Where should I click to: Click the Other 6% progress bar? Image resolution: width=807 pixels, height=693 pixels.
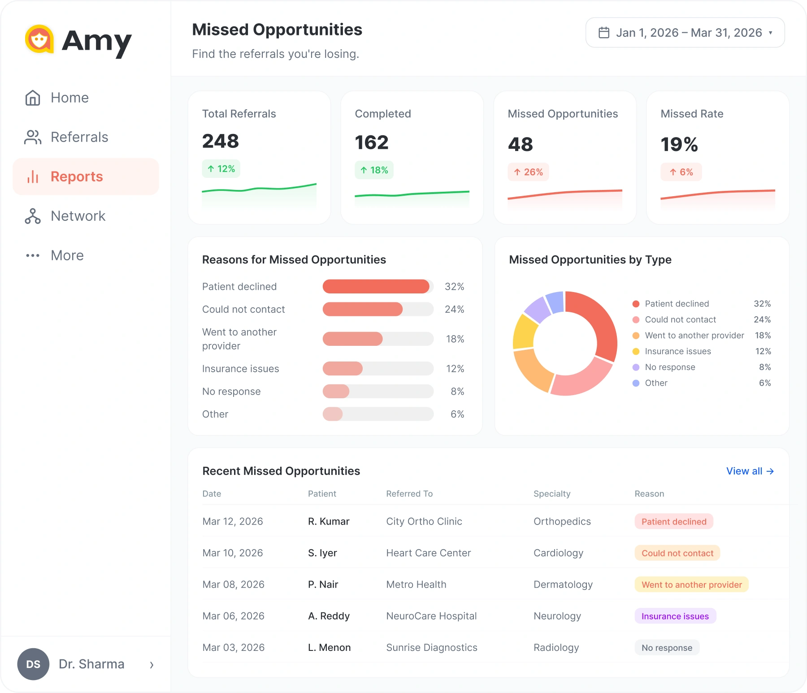pos(378,414)
